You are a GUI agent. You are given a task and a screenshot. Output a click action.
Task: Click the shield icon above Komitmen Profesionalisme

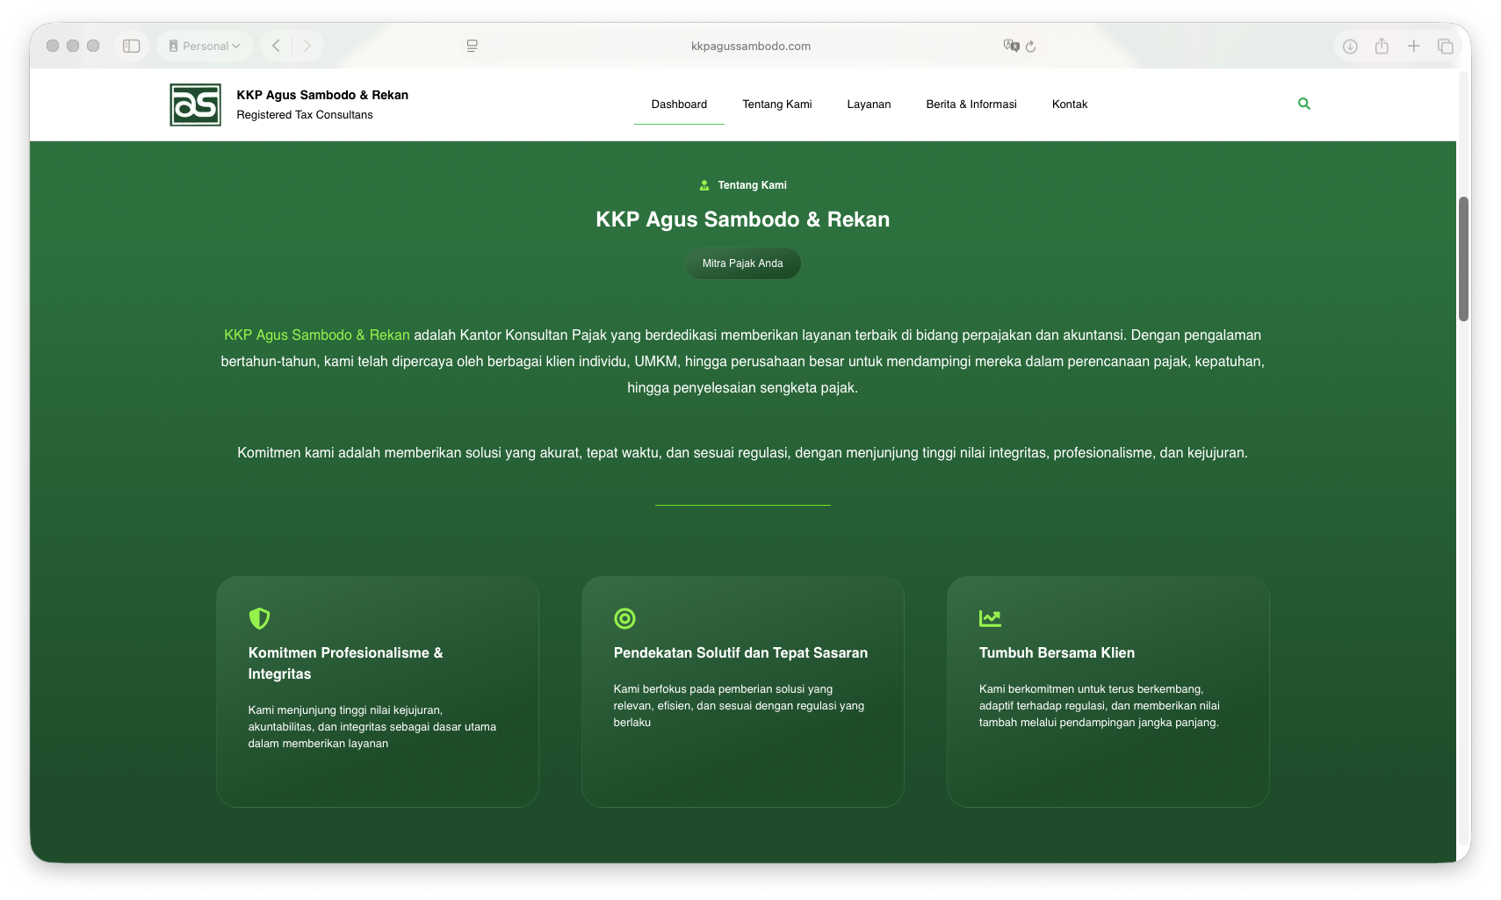coord(259,618)
